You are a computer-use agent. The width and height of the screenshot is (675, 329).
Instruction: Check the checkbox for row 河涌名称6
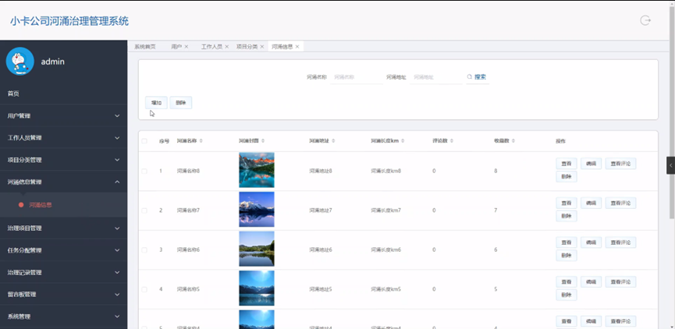click(144, 249)
